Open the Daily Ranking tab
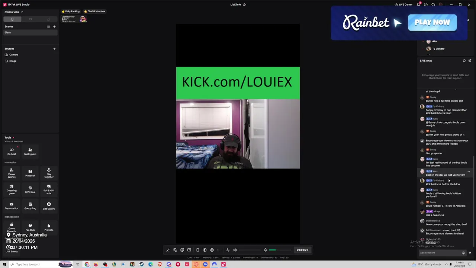This screenshot has height=268, width=476. click(x=71, y=11)
